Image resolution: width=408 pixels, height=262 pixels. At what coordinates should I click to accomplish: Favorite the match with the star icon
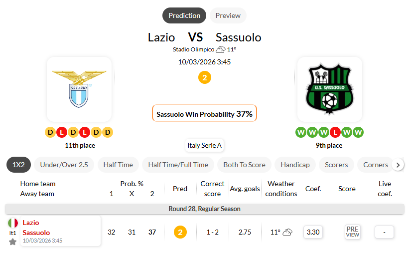coord(12,242)
